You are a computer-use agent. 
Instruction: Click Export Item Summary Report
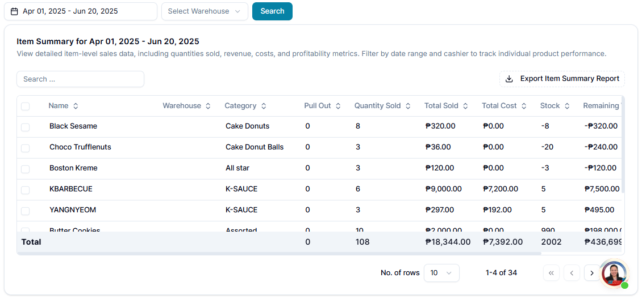click(562, 79)
